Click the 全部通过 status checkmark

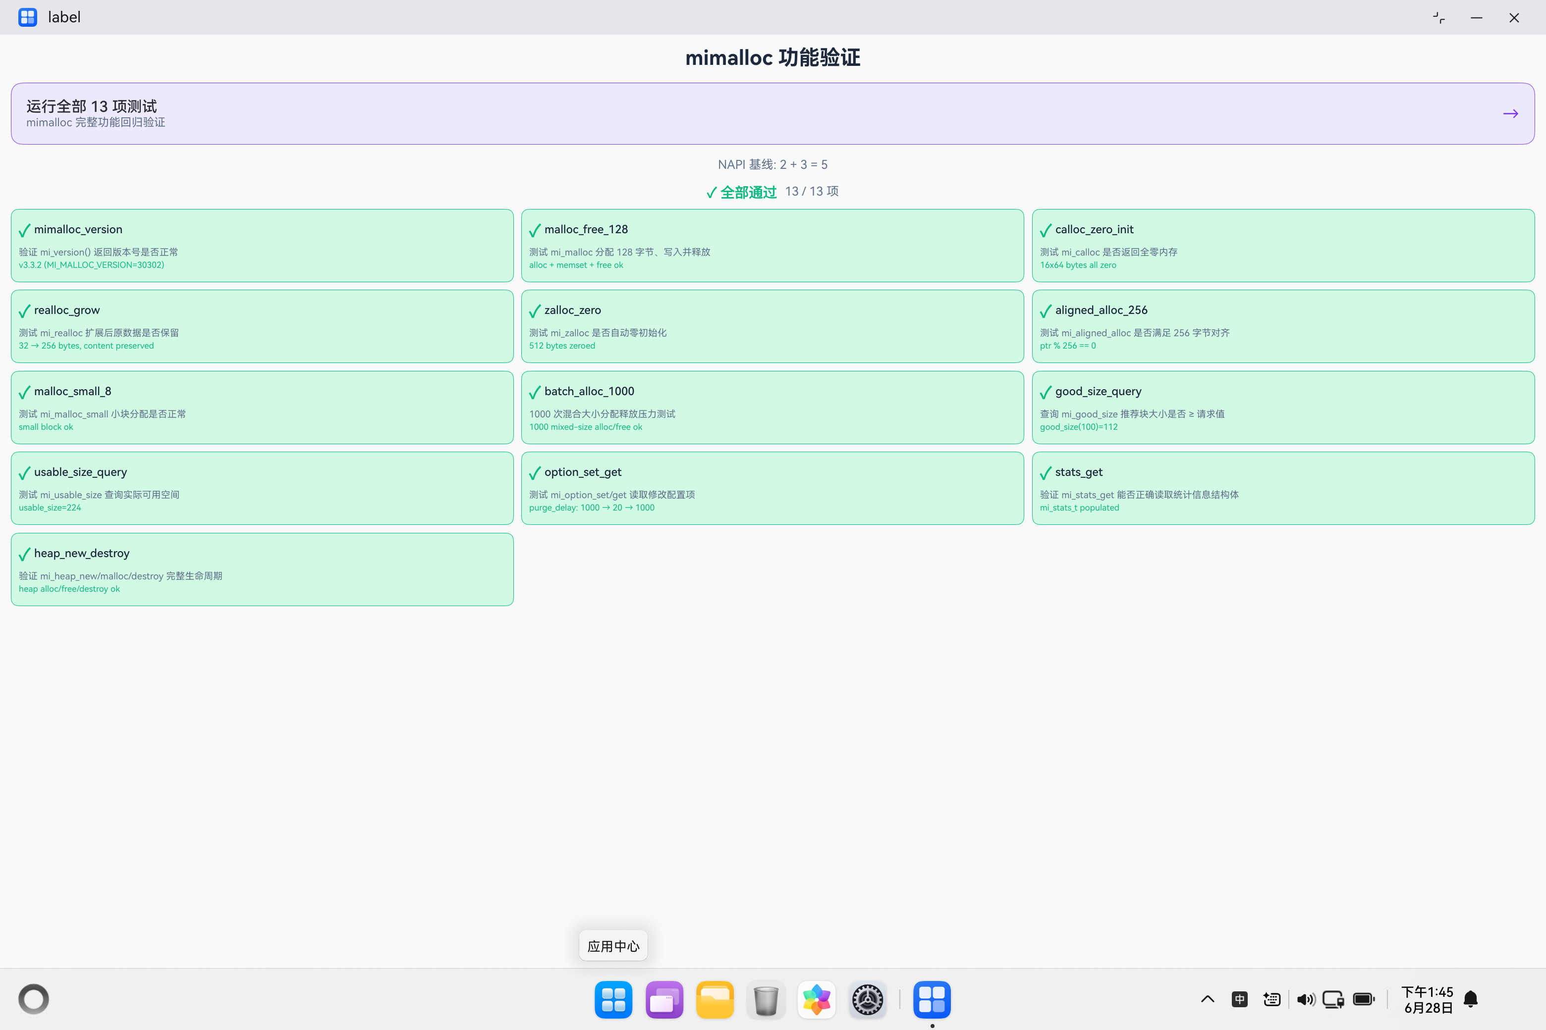[712, 193]
